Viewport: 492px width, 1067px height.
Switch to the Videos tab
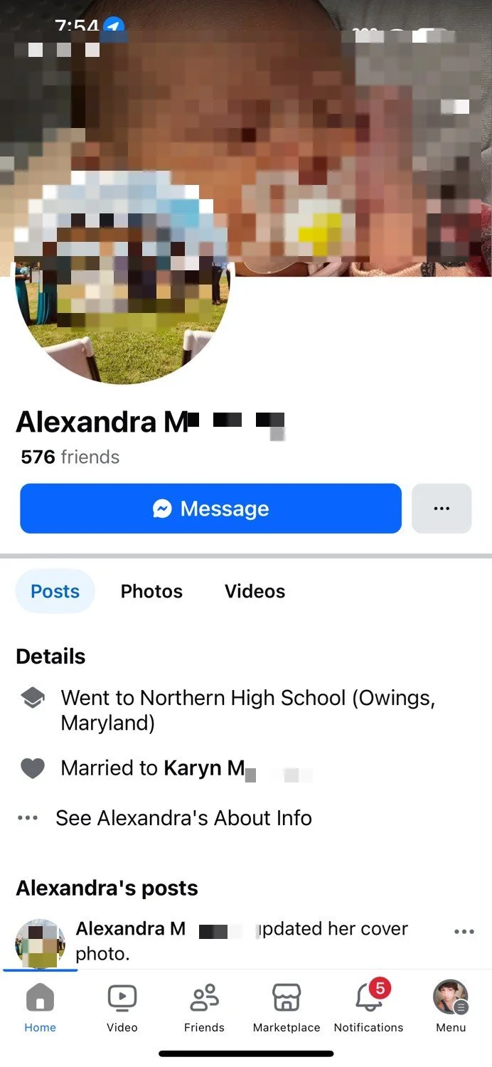point(255,591)
